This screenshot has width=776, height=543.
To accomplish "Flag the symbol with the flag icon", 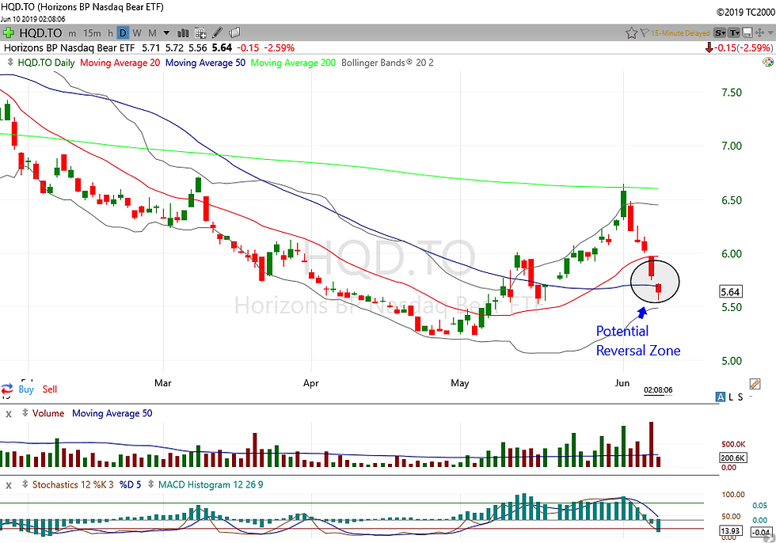I will (644, 33).
